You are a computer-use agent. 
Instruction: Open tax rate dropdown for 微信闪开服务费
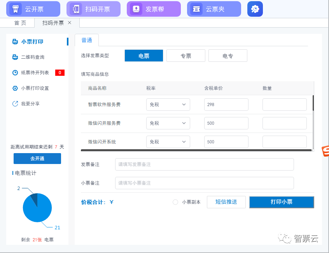pyautogui.click(x=168, y=123)
